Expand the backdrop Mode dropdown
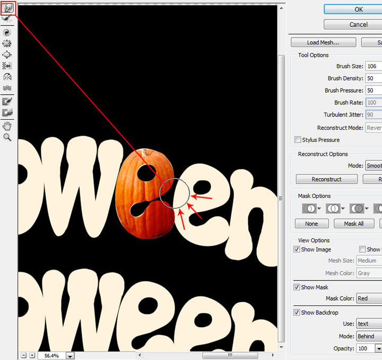 point(368,336)
